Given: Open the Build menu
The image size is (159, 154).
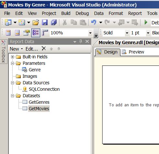Looking at the screenshot, I should [x=66, y=13].
